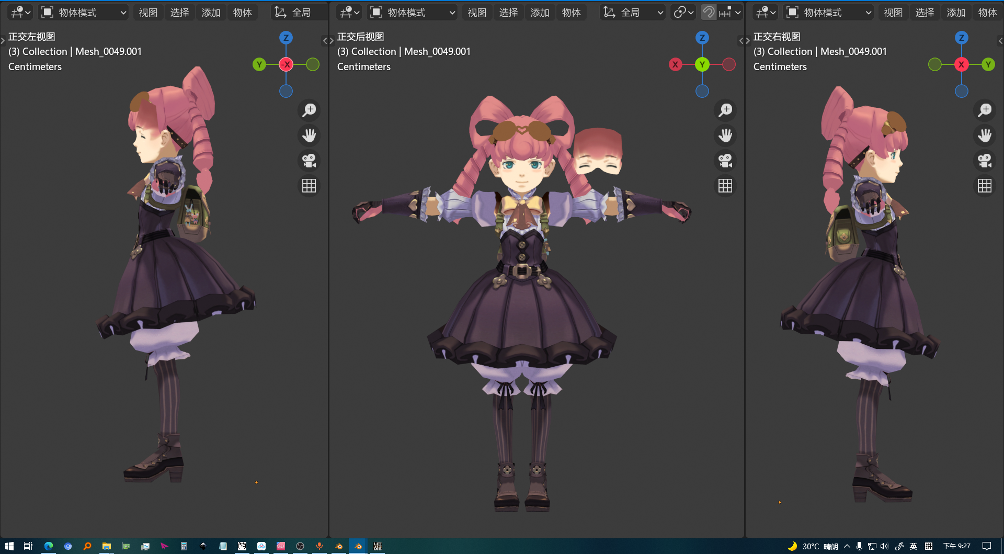Toggle orthographic grid icon in middle viewport

(725, 185)
